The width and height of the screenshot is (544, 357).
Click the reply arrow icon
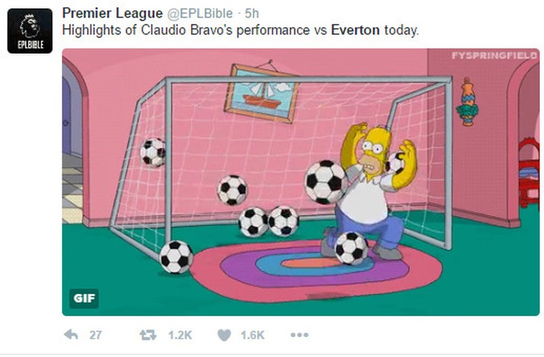click(x=70, y=335)
